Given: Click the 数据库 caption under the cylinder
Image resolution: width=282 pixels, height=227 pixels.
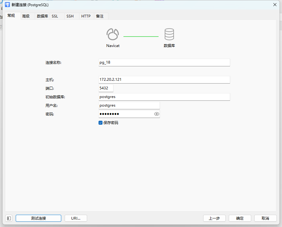Looking at the screenshot, I should [x=169, y=45].
